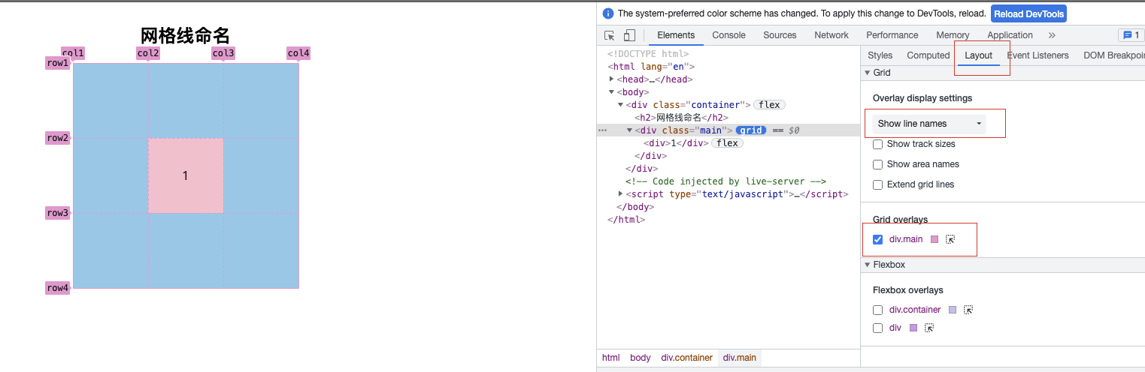The image size is (1145, 372).
Task: Select the live-server comment row
Action: click(x=728, y=181)
